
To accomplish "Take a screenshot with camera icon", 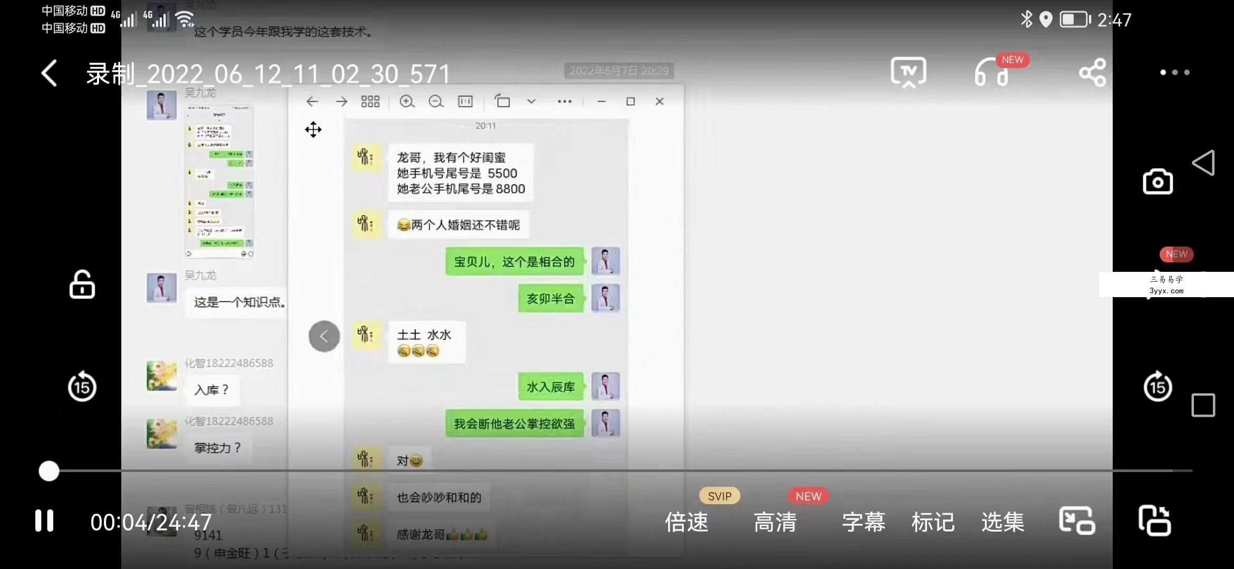I will (1158, 182).
